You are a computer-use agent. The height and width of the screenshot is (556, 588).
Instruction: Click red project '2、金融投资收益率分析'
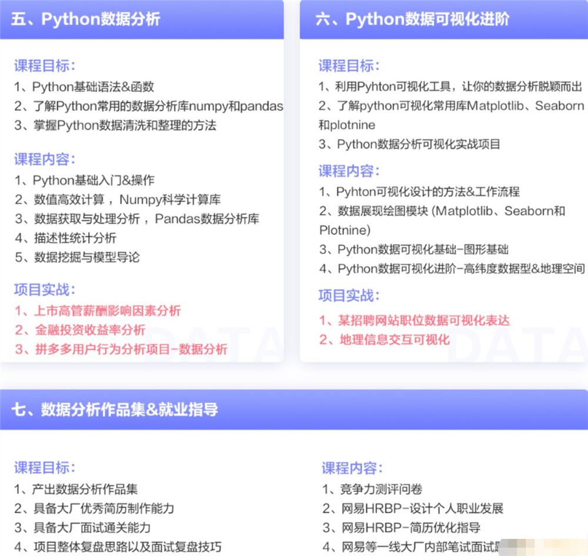tap(80, 329)
